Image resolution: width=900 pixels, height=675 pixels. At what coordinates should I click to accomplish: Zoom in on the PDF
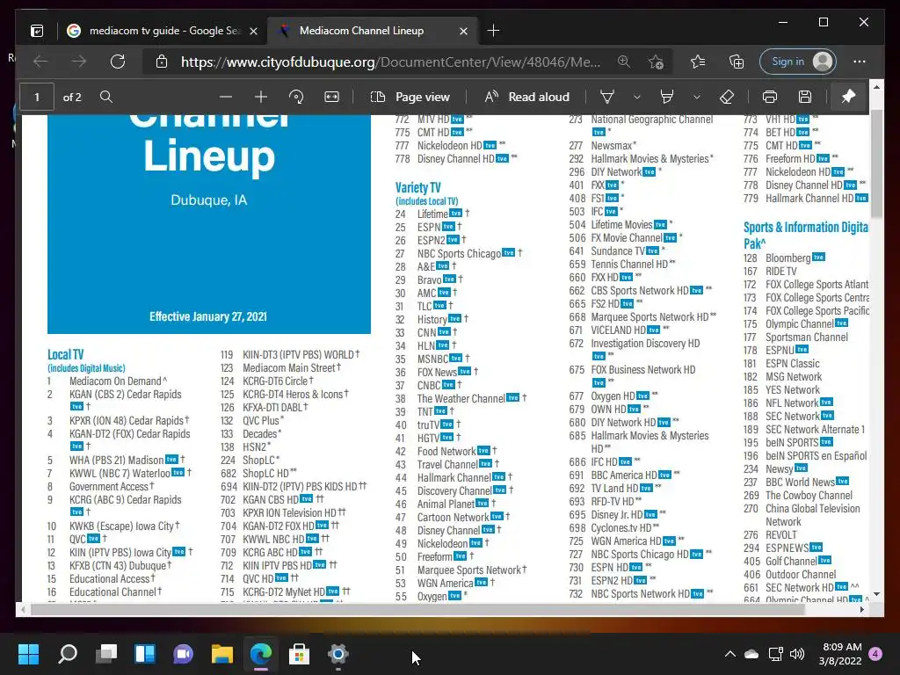[x=261, y=97]
